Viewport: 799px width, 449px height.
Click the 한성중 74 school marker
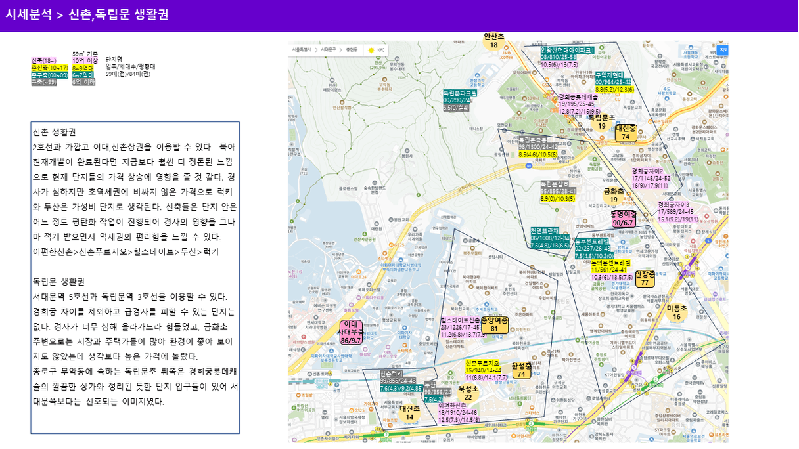[x=521, y=370]
